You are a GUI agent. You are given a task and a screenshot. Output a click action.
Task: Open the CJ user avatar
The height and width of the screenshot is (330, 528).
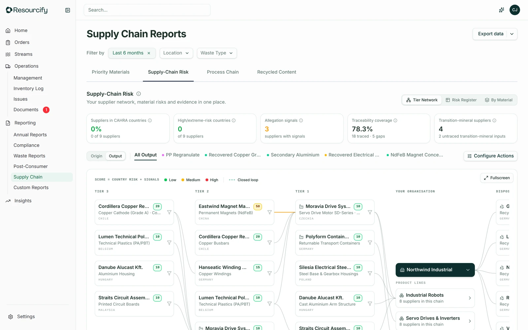(514, 10)
